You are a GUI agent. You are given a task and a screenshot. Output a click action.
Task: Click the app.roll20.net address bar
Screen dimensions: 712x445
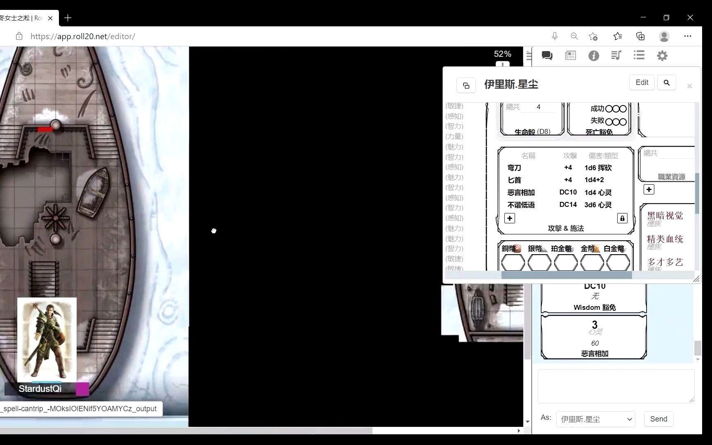82,36
